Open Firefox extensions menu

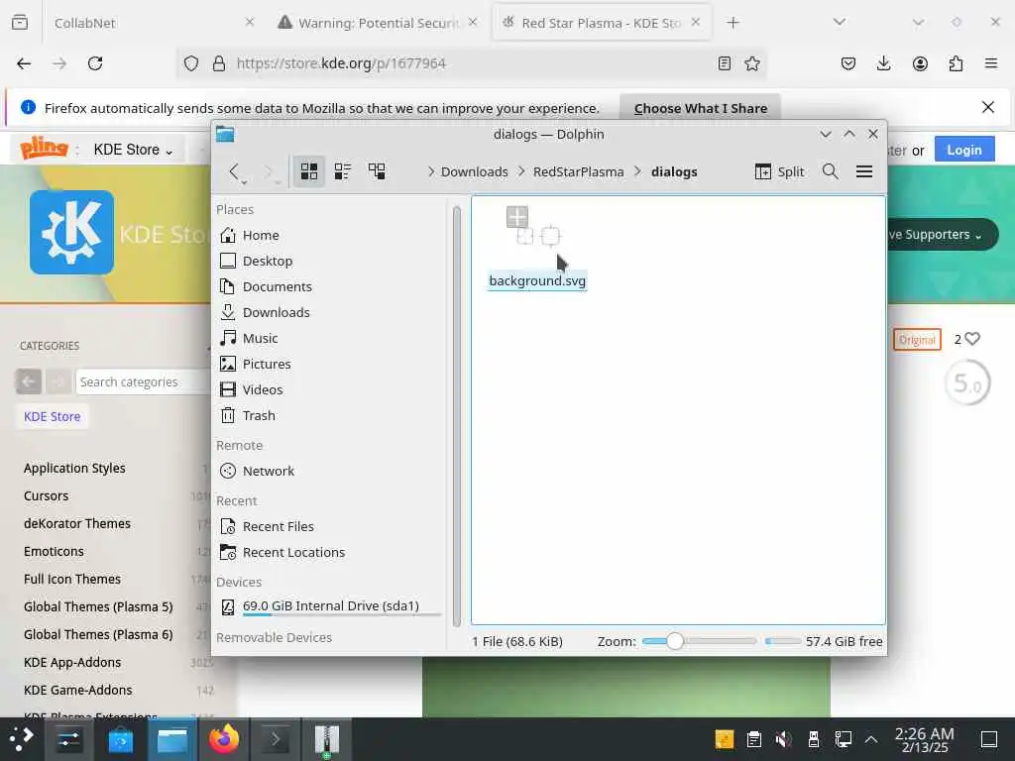pyautogui.click(x=956, y=63)
